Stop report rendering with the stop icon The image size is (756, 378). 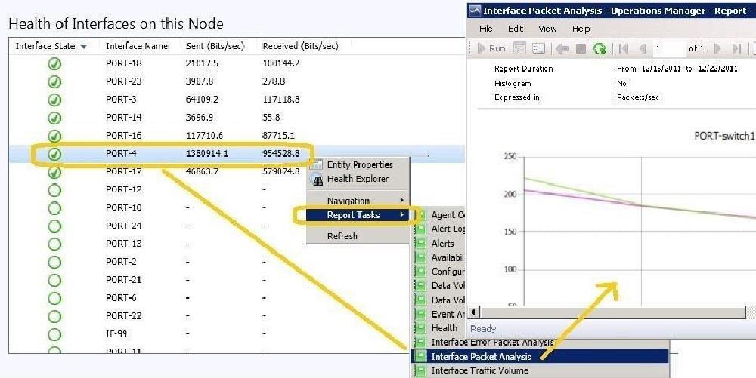click(581, 48)
